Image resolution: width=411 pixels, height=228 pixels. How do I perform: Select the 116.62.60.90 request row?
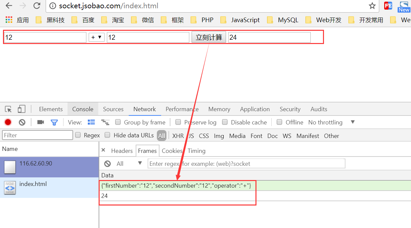pos(49,167)
